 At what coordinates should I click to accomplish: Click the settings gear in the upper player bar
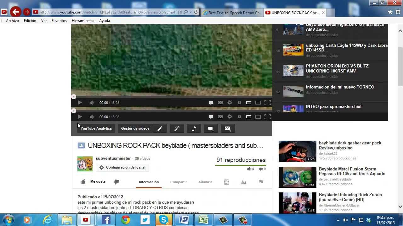230,102
